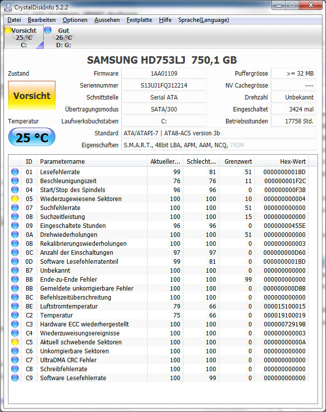Open the Hilfe menu
The width and height of the screenshot is (326, 412).
click(x=165, y=20)
